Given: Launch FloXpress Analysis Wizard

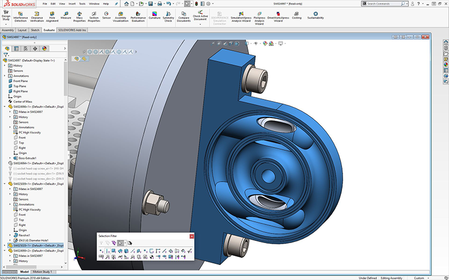Looking at the screenshot, I should [x=259, y=18].
